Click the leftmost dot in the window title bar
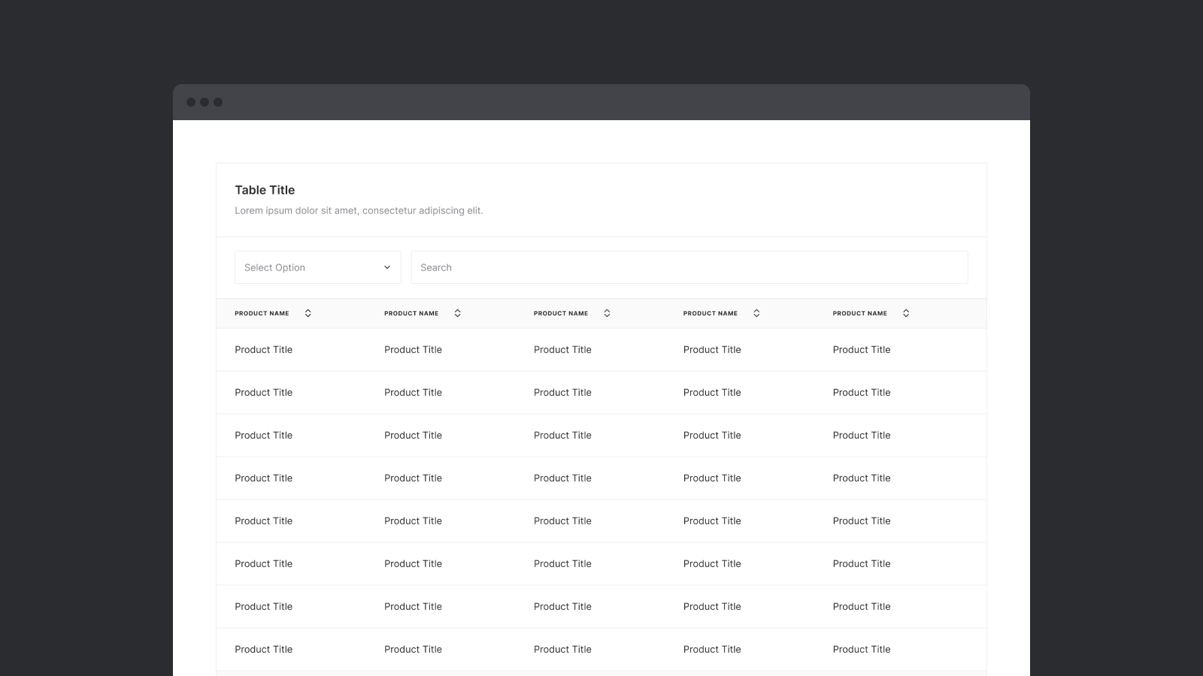The image size is (1203, 676). 191,102
